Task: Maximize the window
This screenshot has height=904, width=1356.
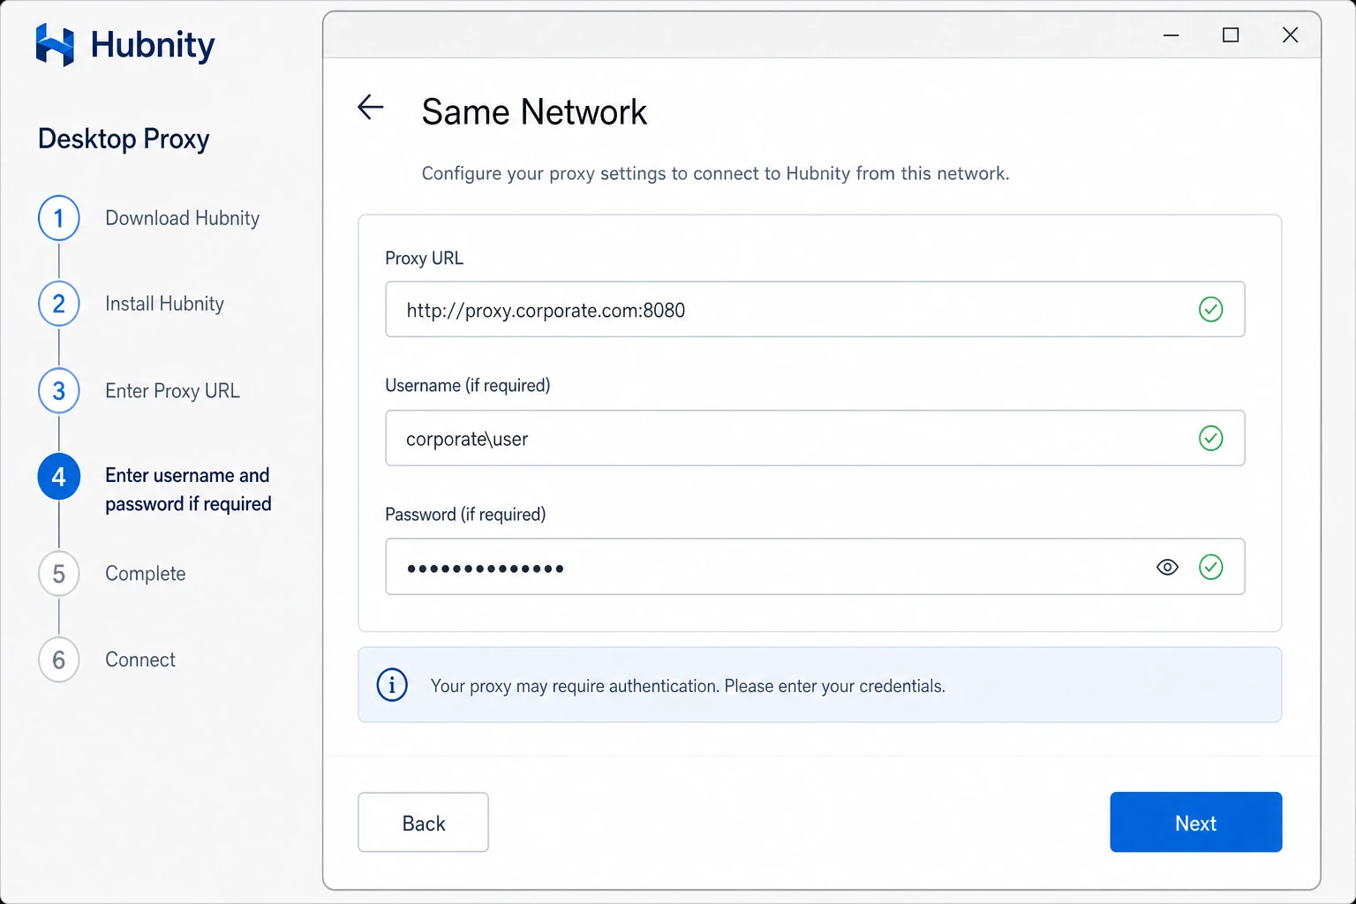Action: (x=1231, y=35)
